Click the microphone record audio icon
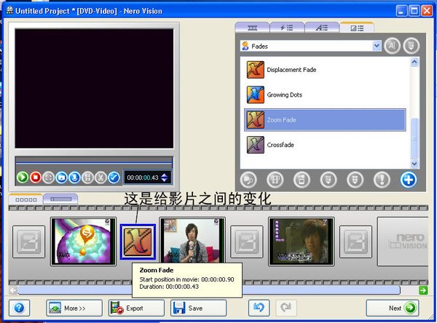The height and width of the screenshot is (323, 437). [74, 178]
